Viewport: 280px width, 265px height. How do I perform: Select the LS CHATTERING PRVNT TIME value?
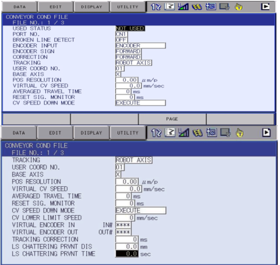click(127, 254)
